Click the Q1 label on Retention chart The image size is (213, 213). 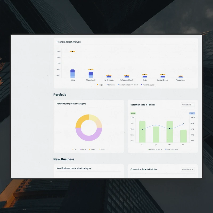click(142, 145)
